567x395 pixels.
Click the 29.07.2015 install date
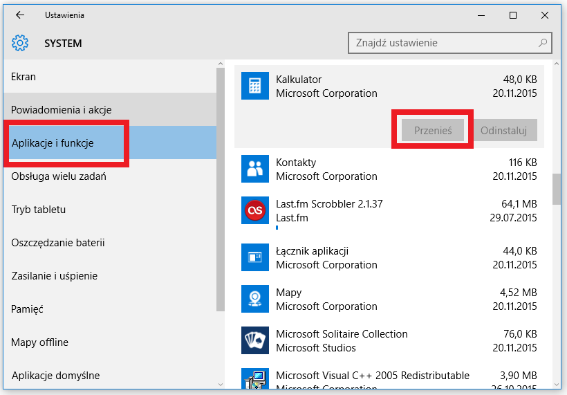point(514,218)
